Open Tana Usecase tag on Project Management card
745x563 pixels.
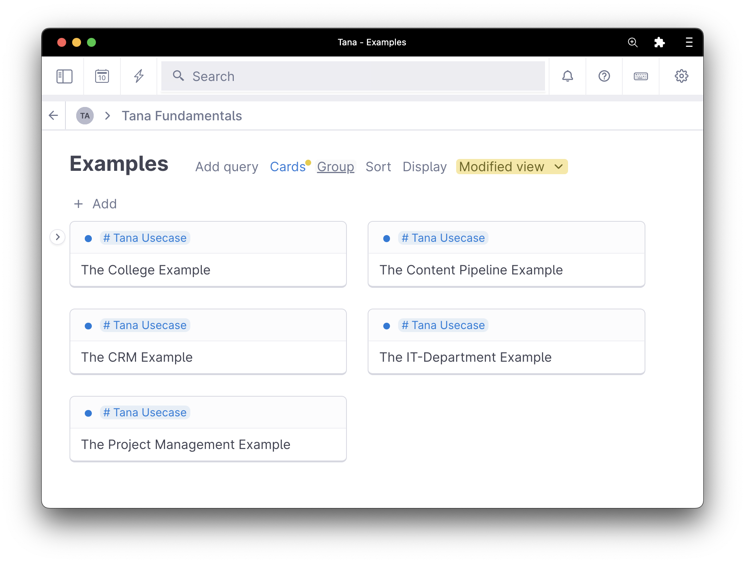pyautogui.click(x=145, y=413)
